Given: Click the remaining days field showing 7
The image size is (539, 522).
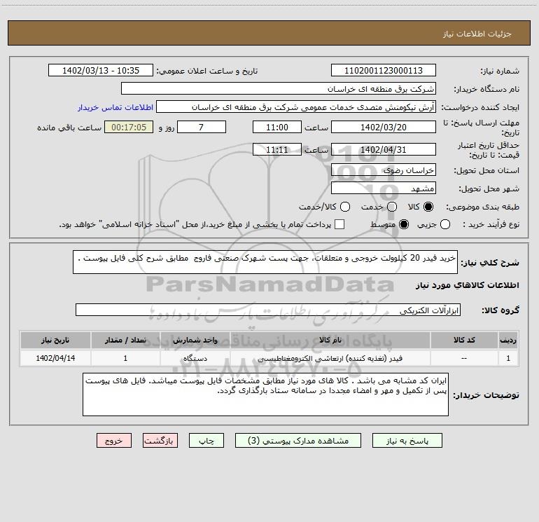Looking at the screenshot, I should pyautogui.click(x=202, y=127).
